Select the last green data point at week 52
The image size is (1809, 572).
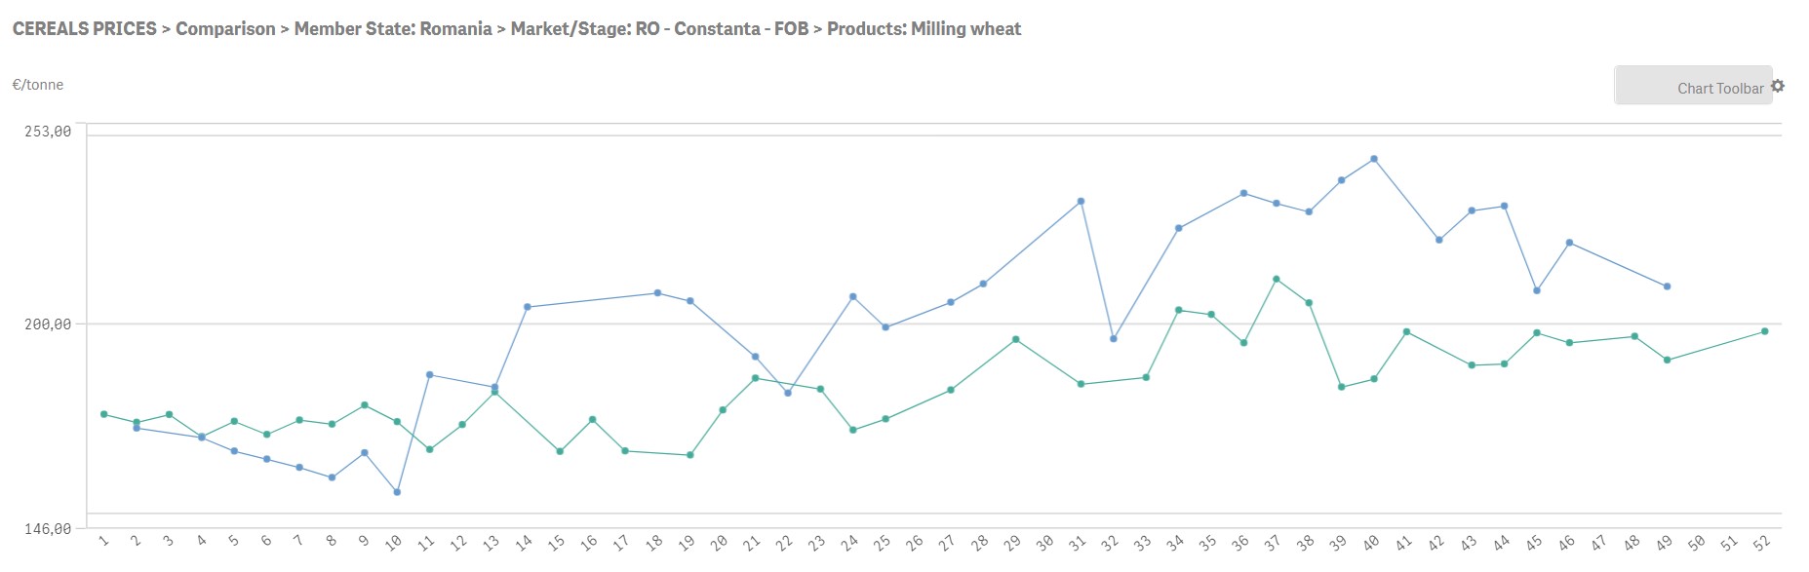click(x=1764, y=332)
